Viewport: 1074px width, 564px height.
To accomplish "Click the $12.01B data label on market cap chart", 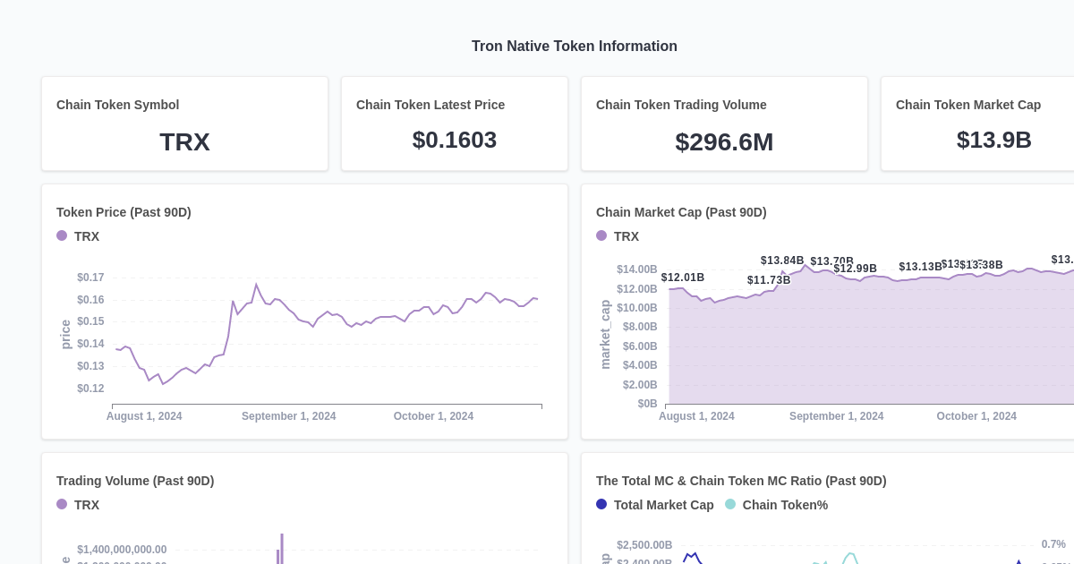I will point(683,278).
